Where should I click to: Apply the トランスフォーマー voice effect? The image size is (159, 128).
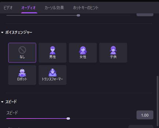[53, 75]
